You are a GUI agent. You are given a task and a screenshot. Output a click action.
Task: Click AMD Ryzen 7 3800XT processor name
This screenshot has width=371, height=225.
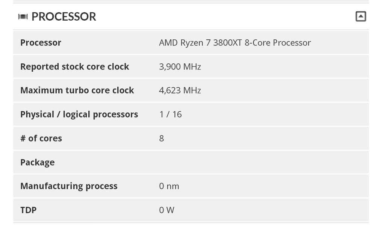(235, 43)
